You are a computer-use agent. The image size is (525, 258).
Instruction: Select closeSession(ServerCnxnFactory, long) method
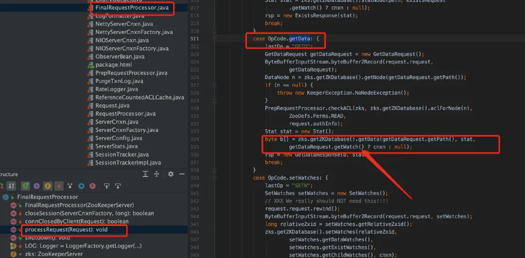tap(89, 213)
